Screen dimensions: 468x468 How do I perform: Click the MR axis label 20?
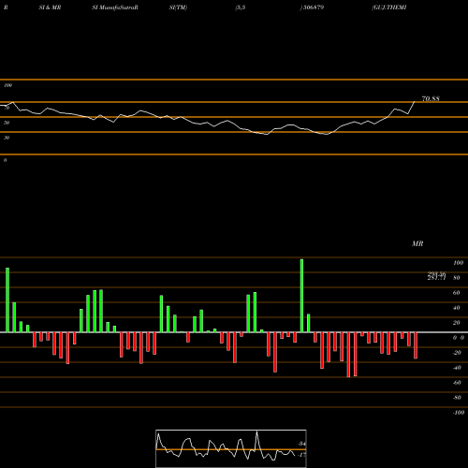coord(457,323)
